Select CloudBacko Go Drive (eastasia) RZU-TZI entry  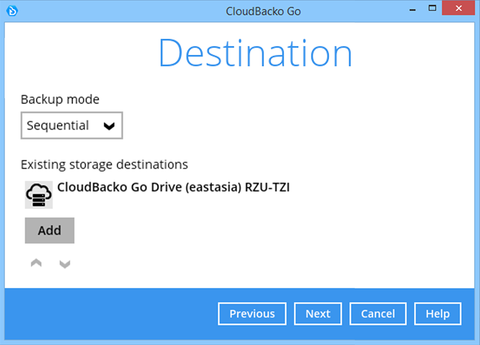(x=173, y=187)
